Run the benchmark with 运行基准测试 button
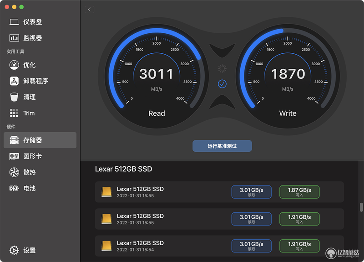Viewport: 364px width, 262px height. (222, 146)
